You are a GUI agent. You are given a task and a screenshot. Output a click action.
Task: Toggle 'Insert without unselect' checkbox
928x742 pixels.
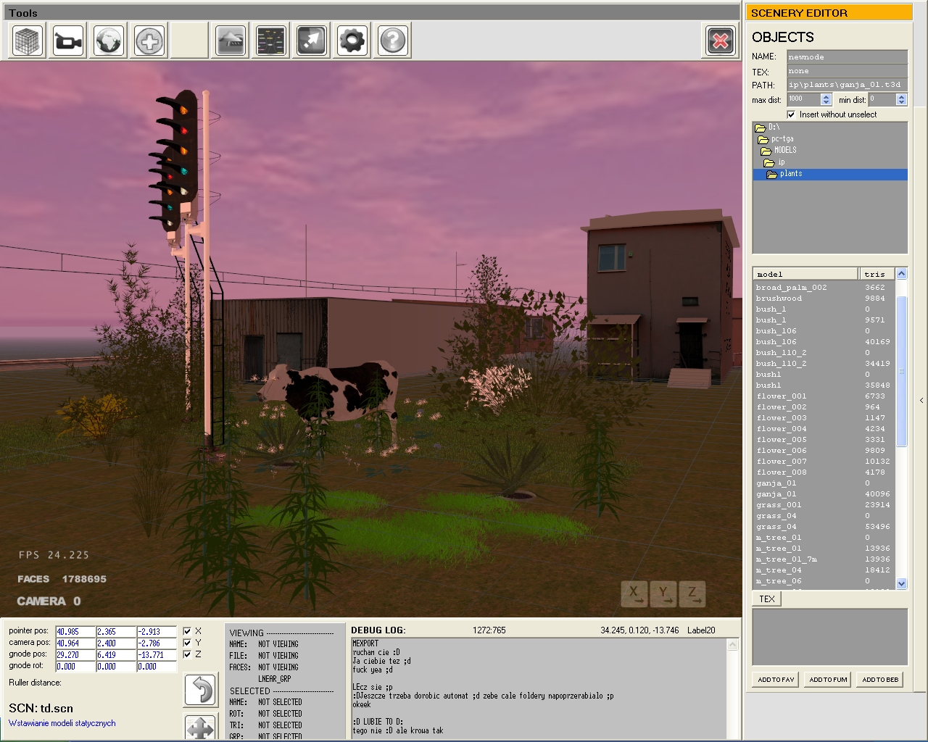click(792, 114)
